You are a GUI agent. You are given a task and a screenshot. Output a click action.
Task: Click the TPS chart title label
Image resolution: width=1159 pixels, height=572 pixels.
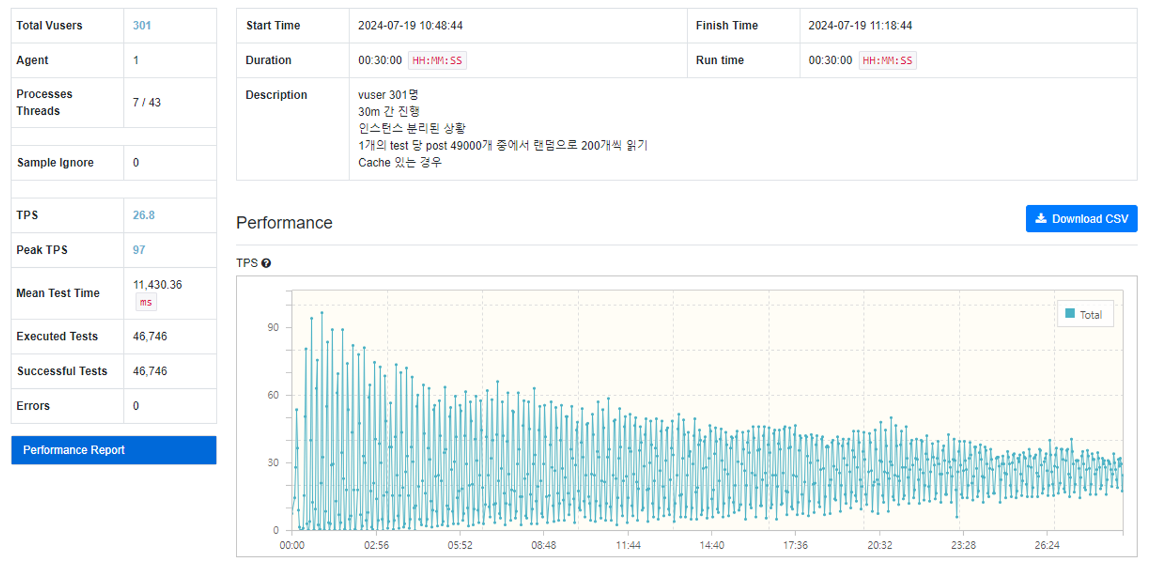coord(247,263)
